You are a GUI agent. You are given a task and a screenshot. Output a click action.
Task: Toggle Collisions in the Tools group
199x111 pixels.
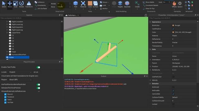[39, 2]
